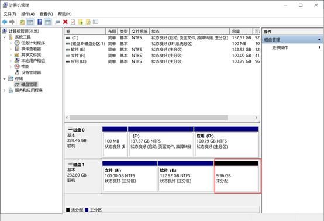Click the 类型 column header
The height and width of the screenshot is (221, 324).
[123, 32]
